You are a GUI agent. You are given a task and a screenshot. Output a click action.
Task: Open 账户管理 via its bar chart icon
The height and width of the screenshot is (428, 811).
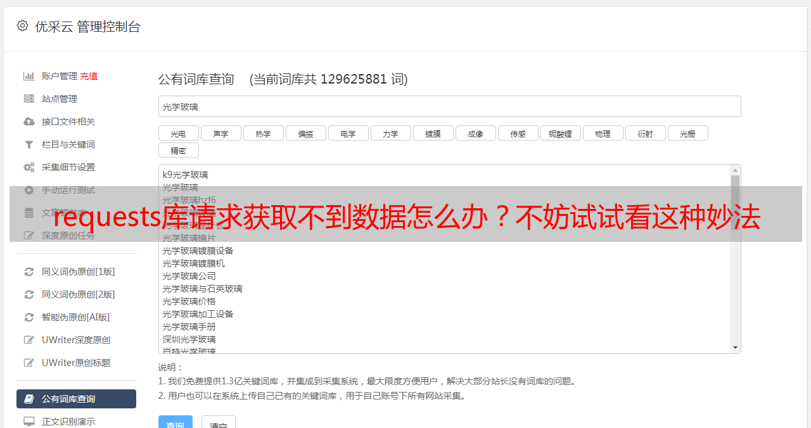coord(29,76)
